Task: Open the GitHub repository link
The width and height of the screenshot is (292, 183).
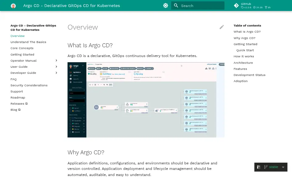Action: click(x=252, y=5)
